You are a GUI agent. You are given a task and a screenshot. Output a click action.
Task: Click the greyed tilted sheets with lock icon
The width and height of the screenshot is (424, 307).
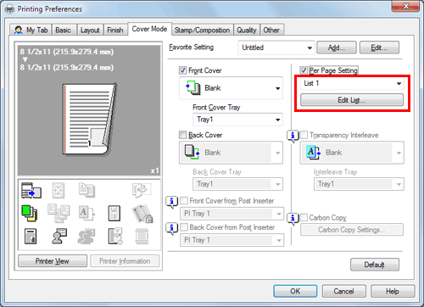click(x=142, y=214)
